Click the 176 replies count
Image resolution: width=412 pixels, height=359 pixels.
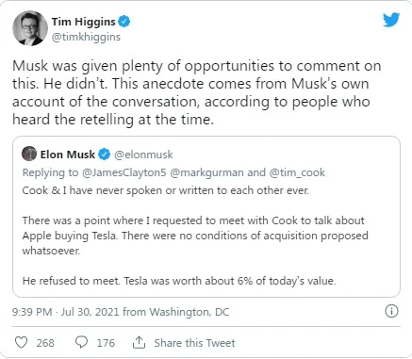pos(106,343)
